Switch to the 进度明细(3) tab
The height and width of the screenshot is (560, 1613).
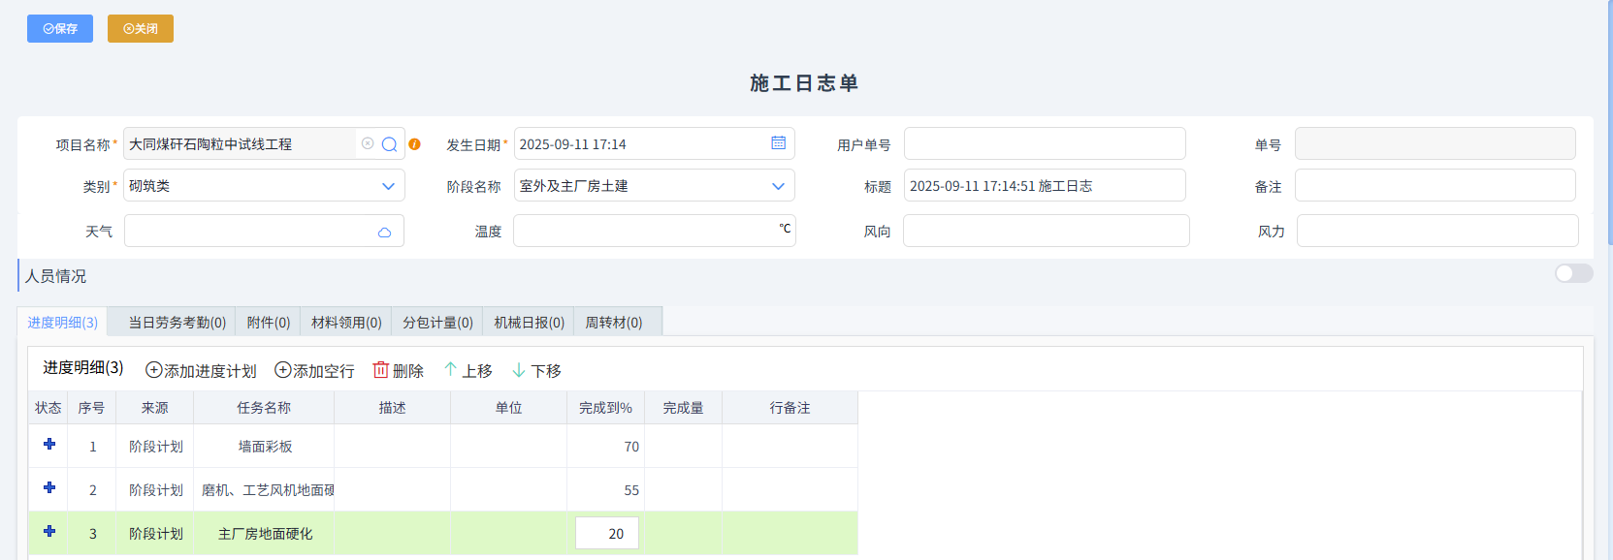coord(62,323)
